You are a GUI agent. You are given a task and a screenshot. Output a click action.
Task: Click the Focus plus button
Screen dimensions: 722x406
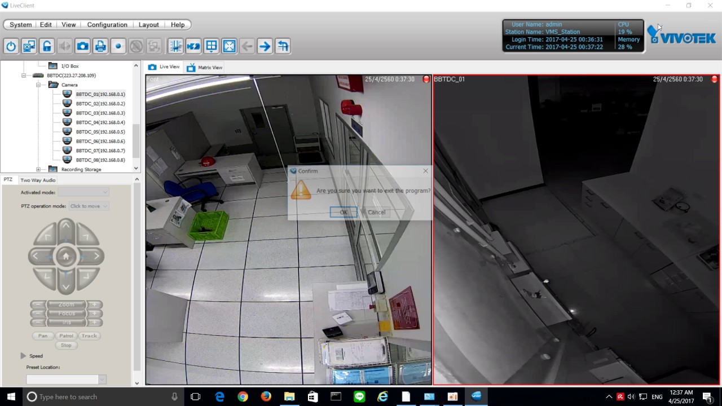tap(95, 314)
